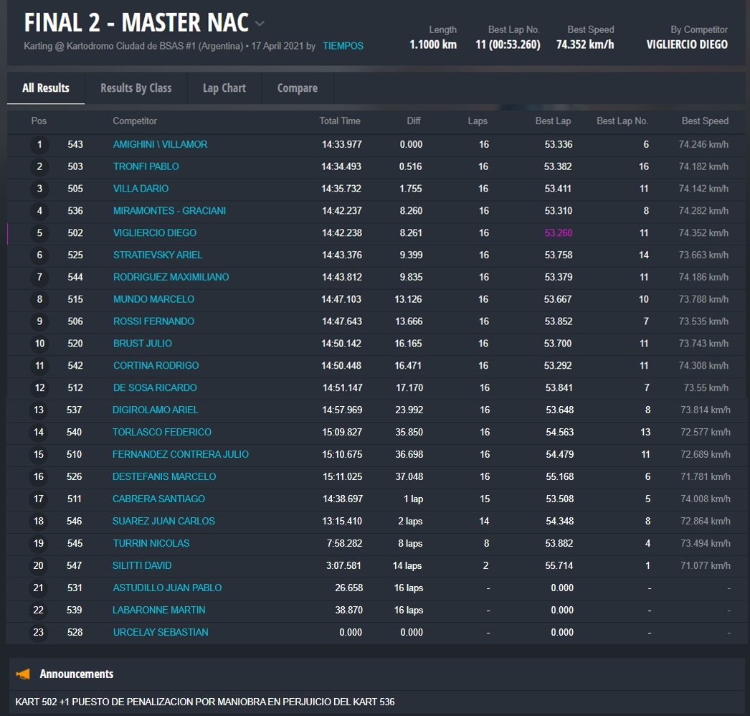Click competitor TRONFI PABLO

coord(146,166)
